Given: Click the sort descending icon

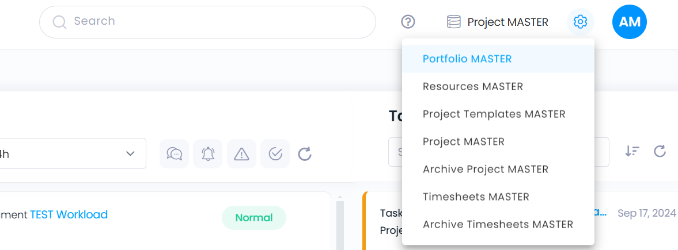Looking at the screenshot, I should pos(632,151).
